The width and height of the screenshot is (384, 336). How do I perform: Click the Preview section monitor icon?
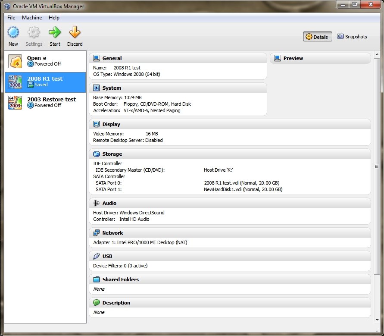(277, 58)
